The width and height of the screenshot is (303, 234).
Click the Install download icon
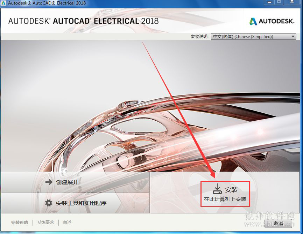pos(217,189)
